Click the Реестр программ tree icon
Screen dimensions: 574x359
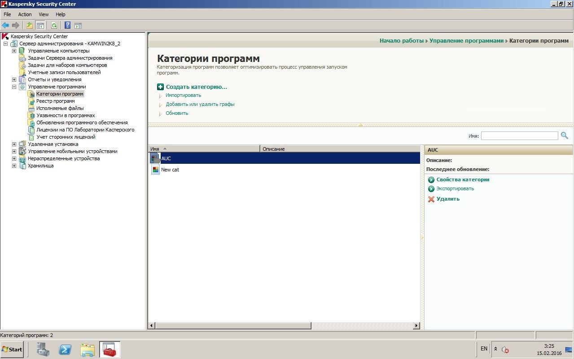pos(31,101)
